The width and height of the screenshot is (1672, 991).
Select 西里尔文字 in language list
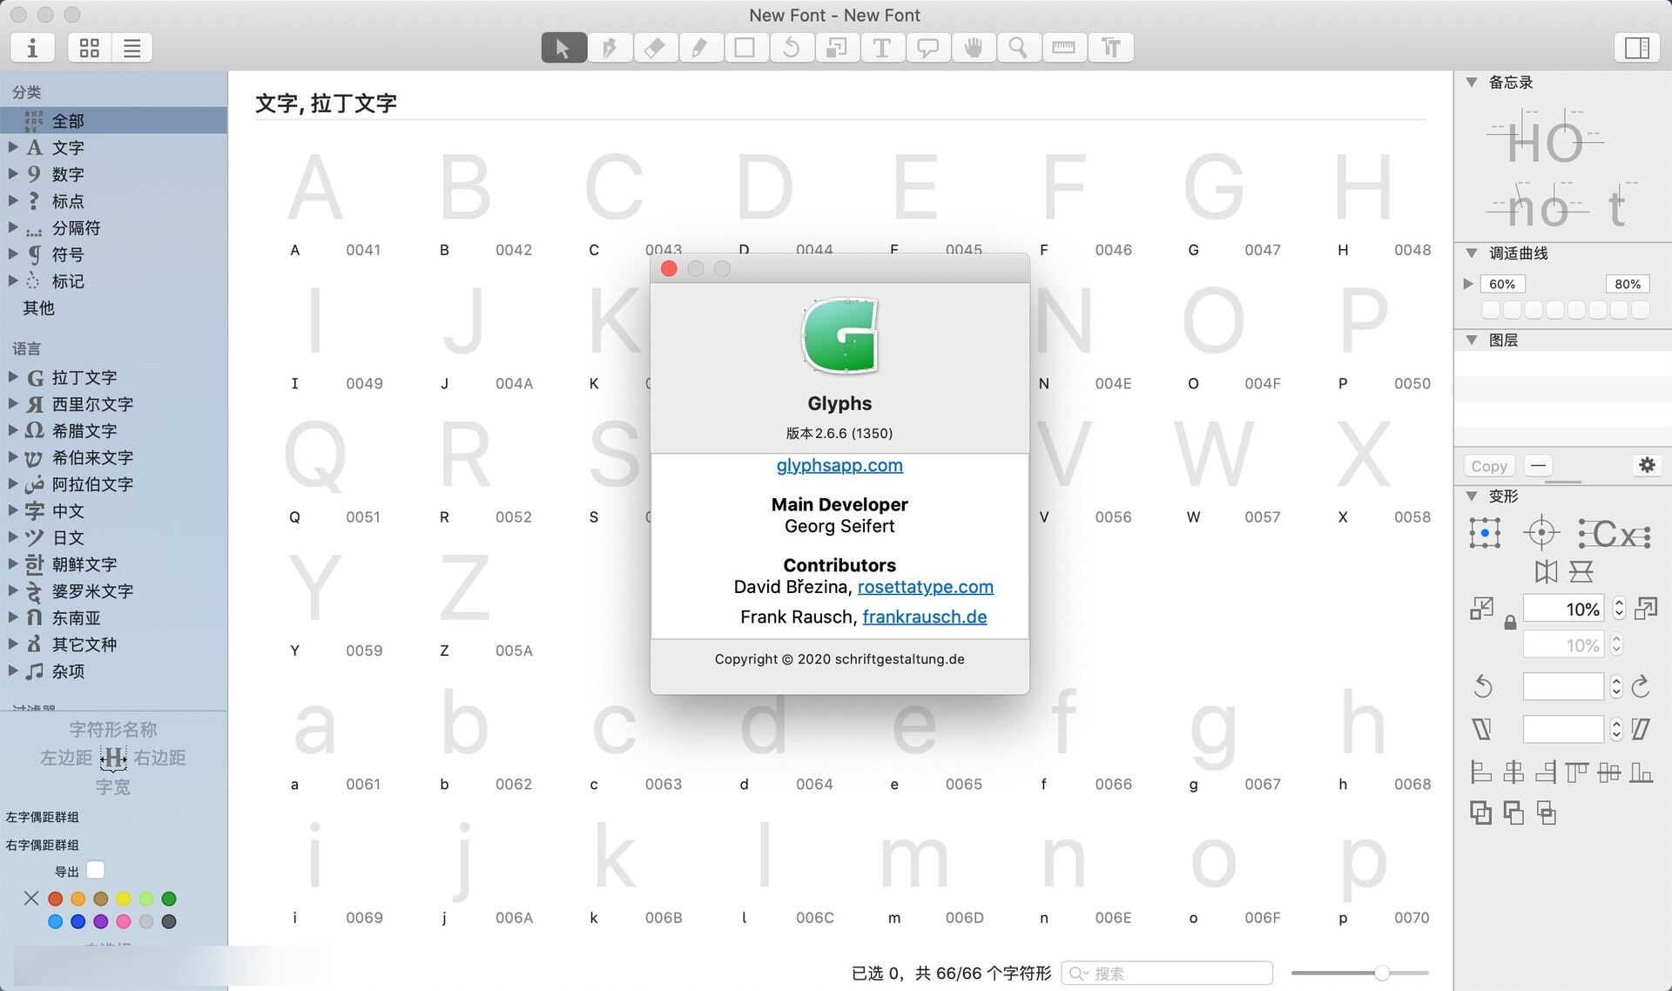point(92,404)
